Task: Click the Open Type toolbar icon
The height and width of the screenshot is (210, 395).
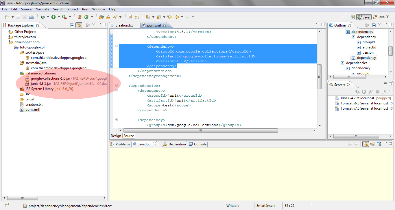Action: (101, 17)
